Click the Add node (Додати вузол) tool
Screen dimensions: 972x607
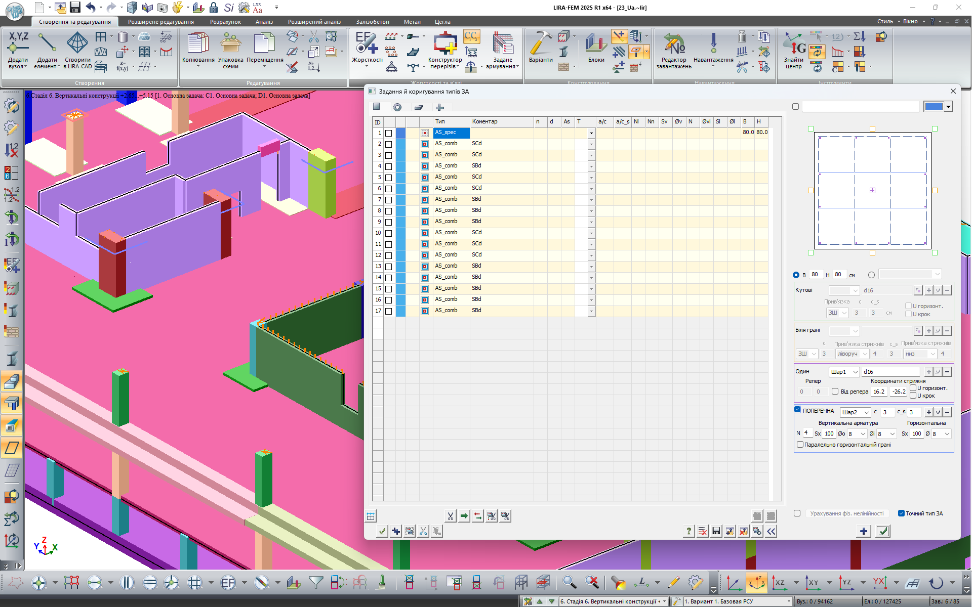click(18, 50)
